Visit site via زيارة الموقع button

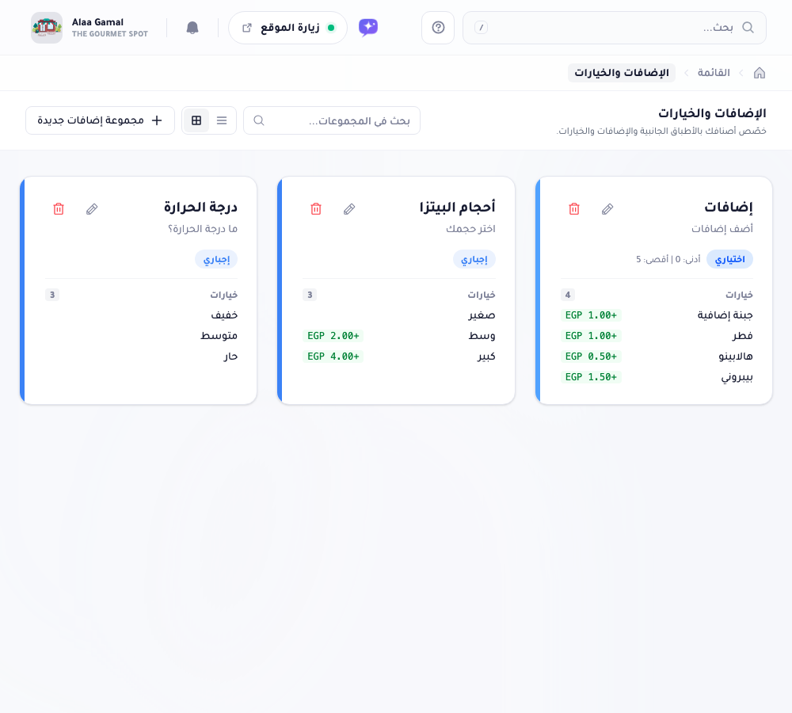point(288,28)
